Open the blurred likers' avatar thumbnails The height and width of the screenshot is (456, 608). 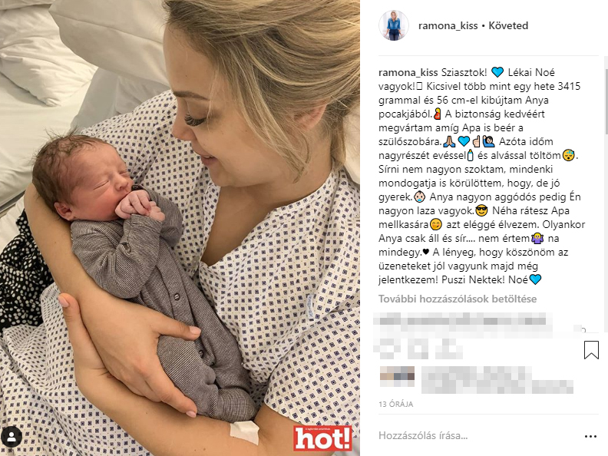pos(397,376)
